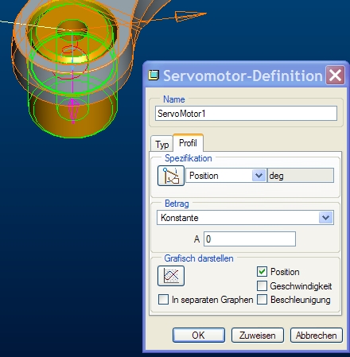350x357 pixels.
Task: Enable the Beschleunigung checkbox
Action: click(262, 300)
